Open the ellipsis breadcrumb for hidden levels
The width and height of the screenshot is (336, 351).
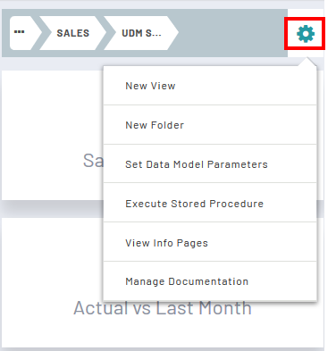(20, 33)
